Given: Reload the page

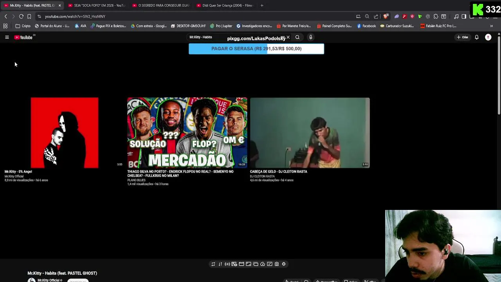Looking at the screenshot, I should pyautogui.click(x=21, y=16).
